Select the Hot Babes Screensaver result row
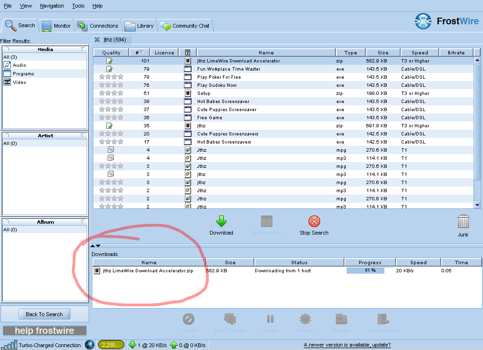Screen dimensions: 483x350 click(283, 102)
